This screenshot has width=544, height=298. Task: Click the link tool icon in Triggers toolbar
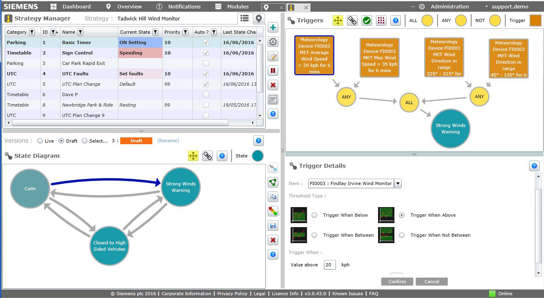(352, 21)
